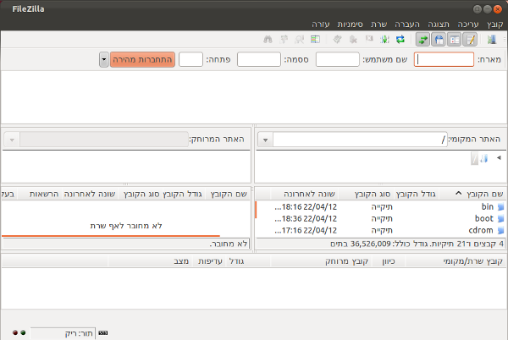Click the disconnect from server icon
The image size is (508, 340).
click(353, 40)
